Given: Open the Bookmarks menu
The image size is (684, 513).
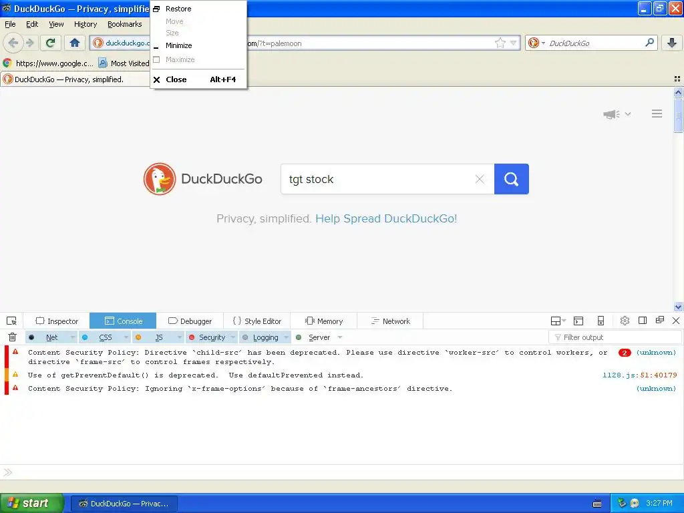Looking at the screenshot, I should 124,24.
